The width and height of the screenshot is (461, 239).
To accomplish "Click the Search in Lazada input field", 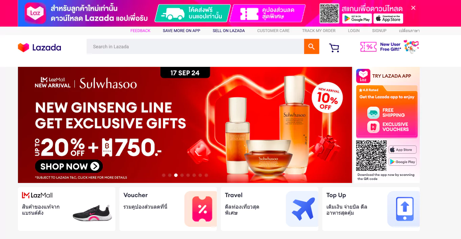I will 195,47.
